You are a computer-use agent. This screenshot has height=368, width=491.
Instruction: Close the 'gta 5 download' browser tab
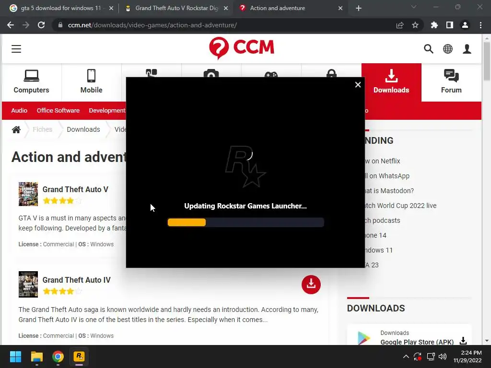click(111, 9)
